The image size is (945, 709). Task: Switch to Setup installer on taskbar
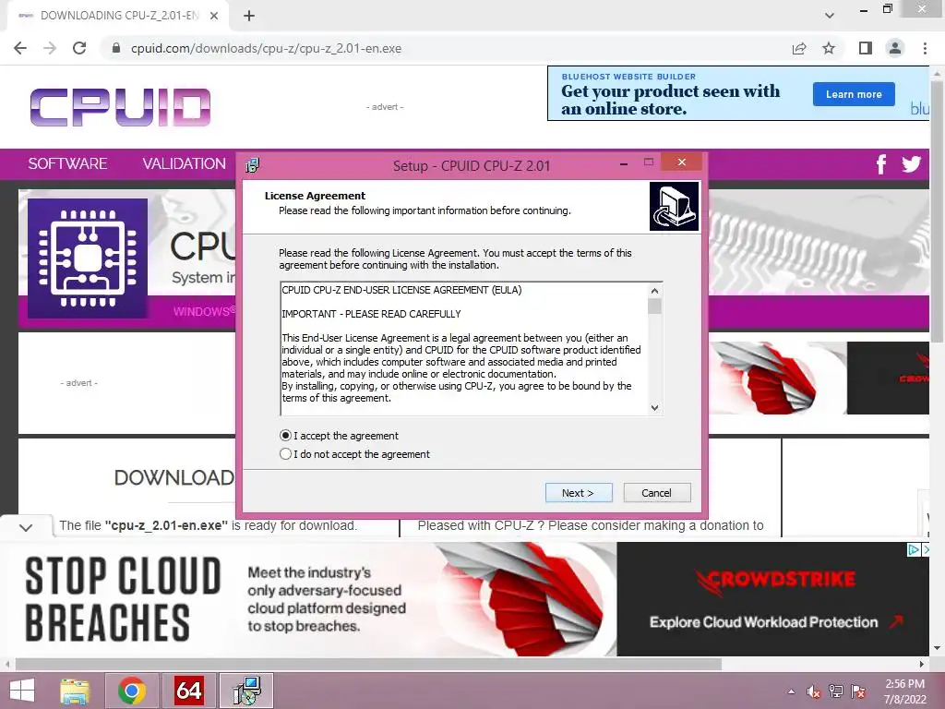(246, 691)
